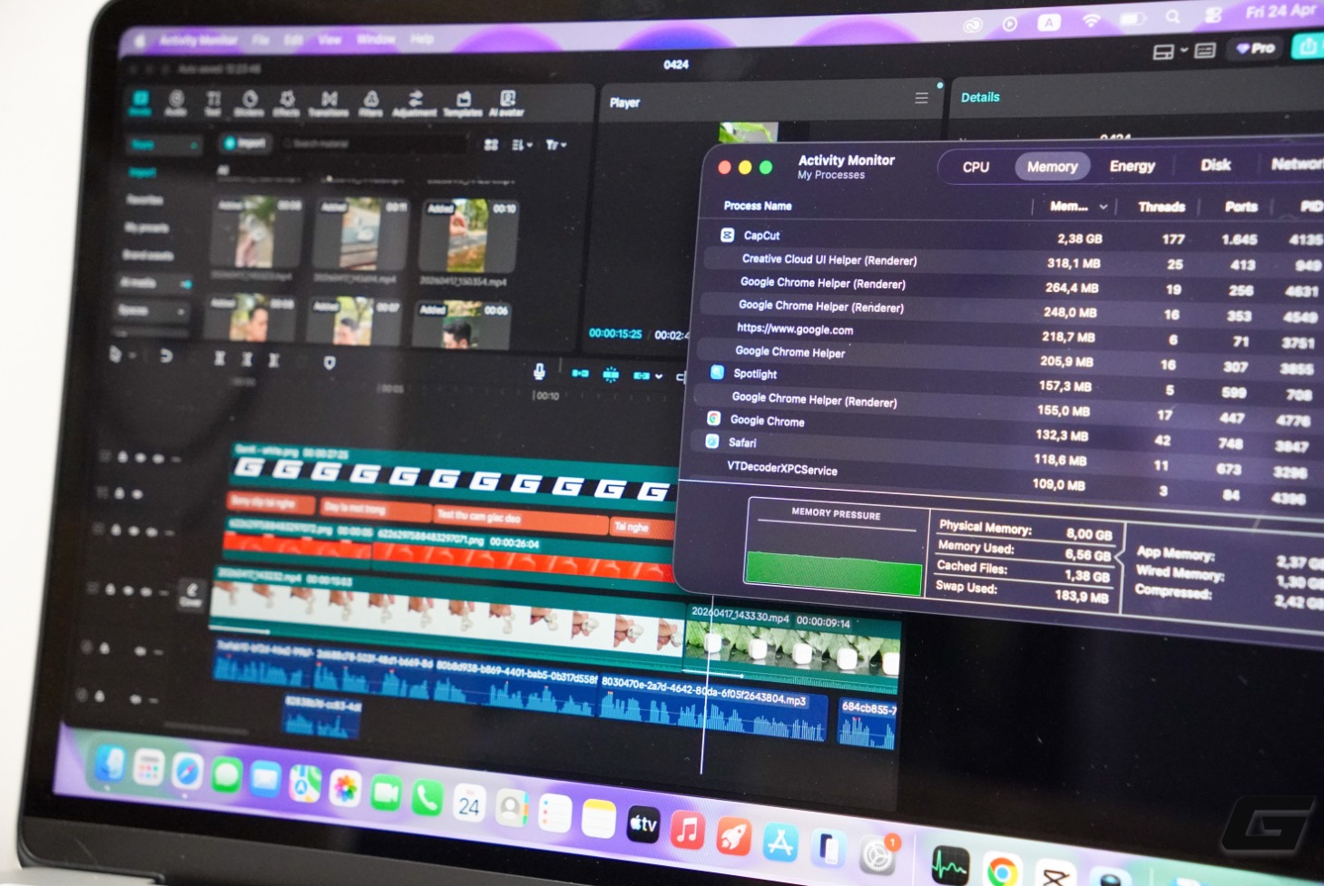This screenshot has width=1324, height=886.
Task: Toggle lock on the logo overlay track
Action: pyautogui.click(x=121, y=457)
